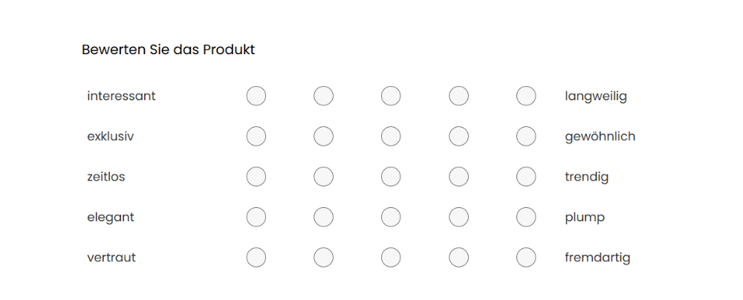Choose the middle option for interessant–langweilig
743x300 pixels.
click(x=391, y=96)
